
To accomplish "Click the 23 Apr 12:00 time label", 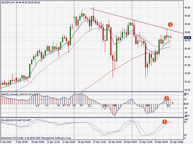I will 146,142.
